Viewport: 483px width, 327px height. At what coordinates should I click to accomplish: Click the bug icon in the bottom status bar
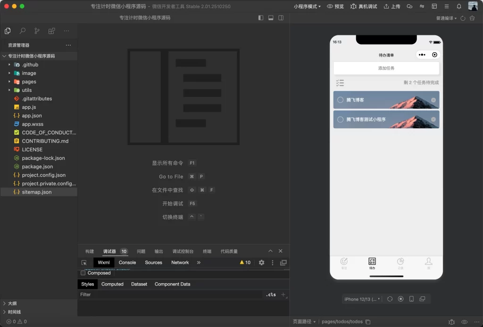451,321
